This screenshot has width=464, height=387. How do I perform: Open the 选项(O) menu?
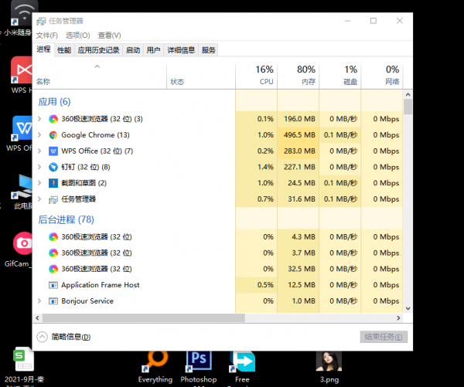click(78, 36)
